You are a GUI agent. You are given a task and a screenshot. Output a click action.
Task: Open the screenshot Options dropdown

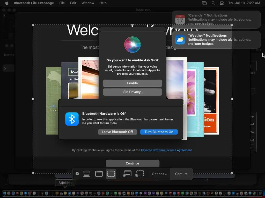[159, 174]
